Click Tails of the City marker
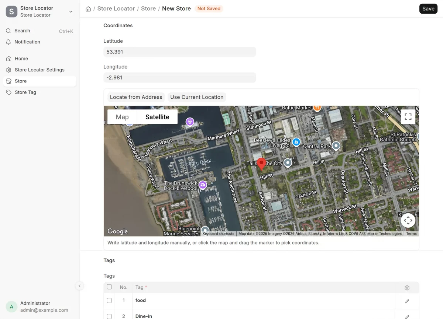Screen dimensions: 443x319 coord(288,162)
